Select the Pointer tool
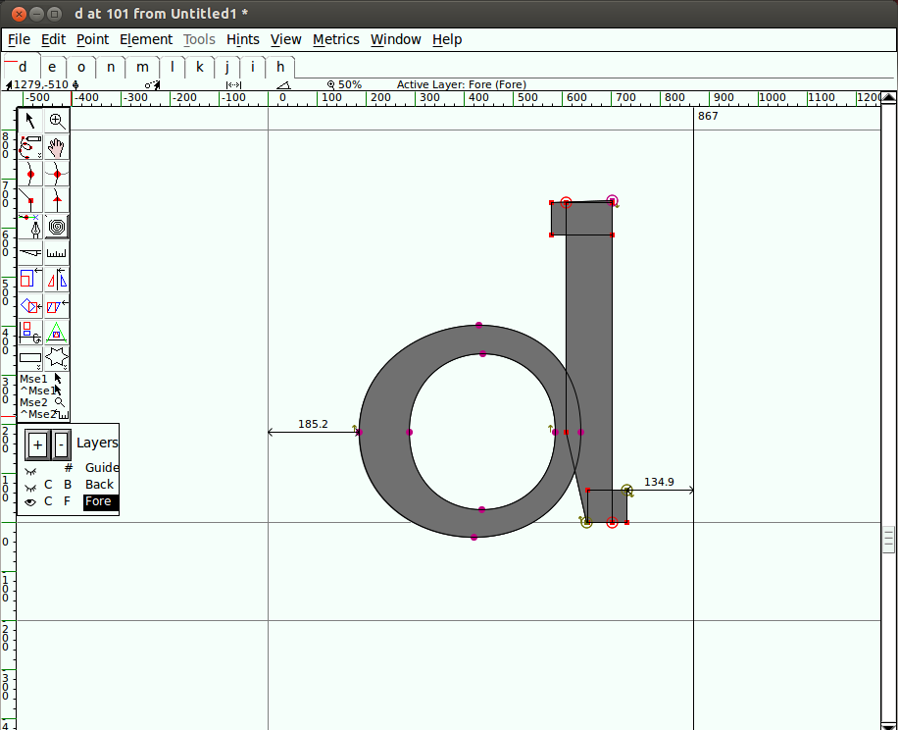This screenshot has width=898, height=730. tap(30, 121)
